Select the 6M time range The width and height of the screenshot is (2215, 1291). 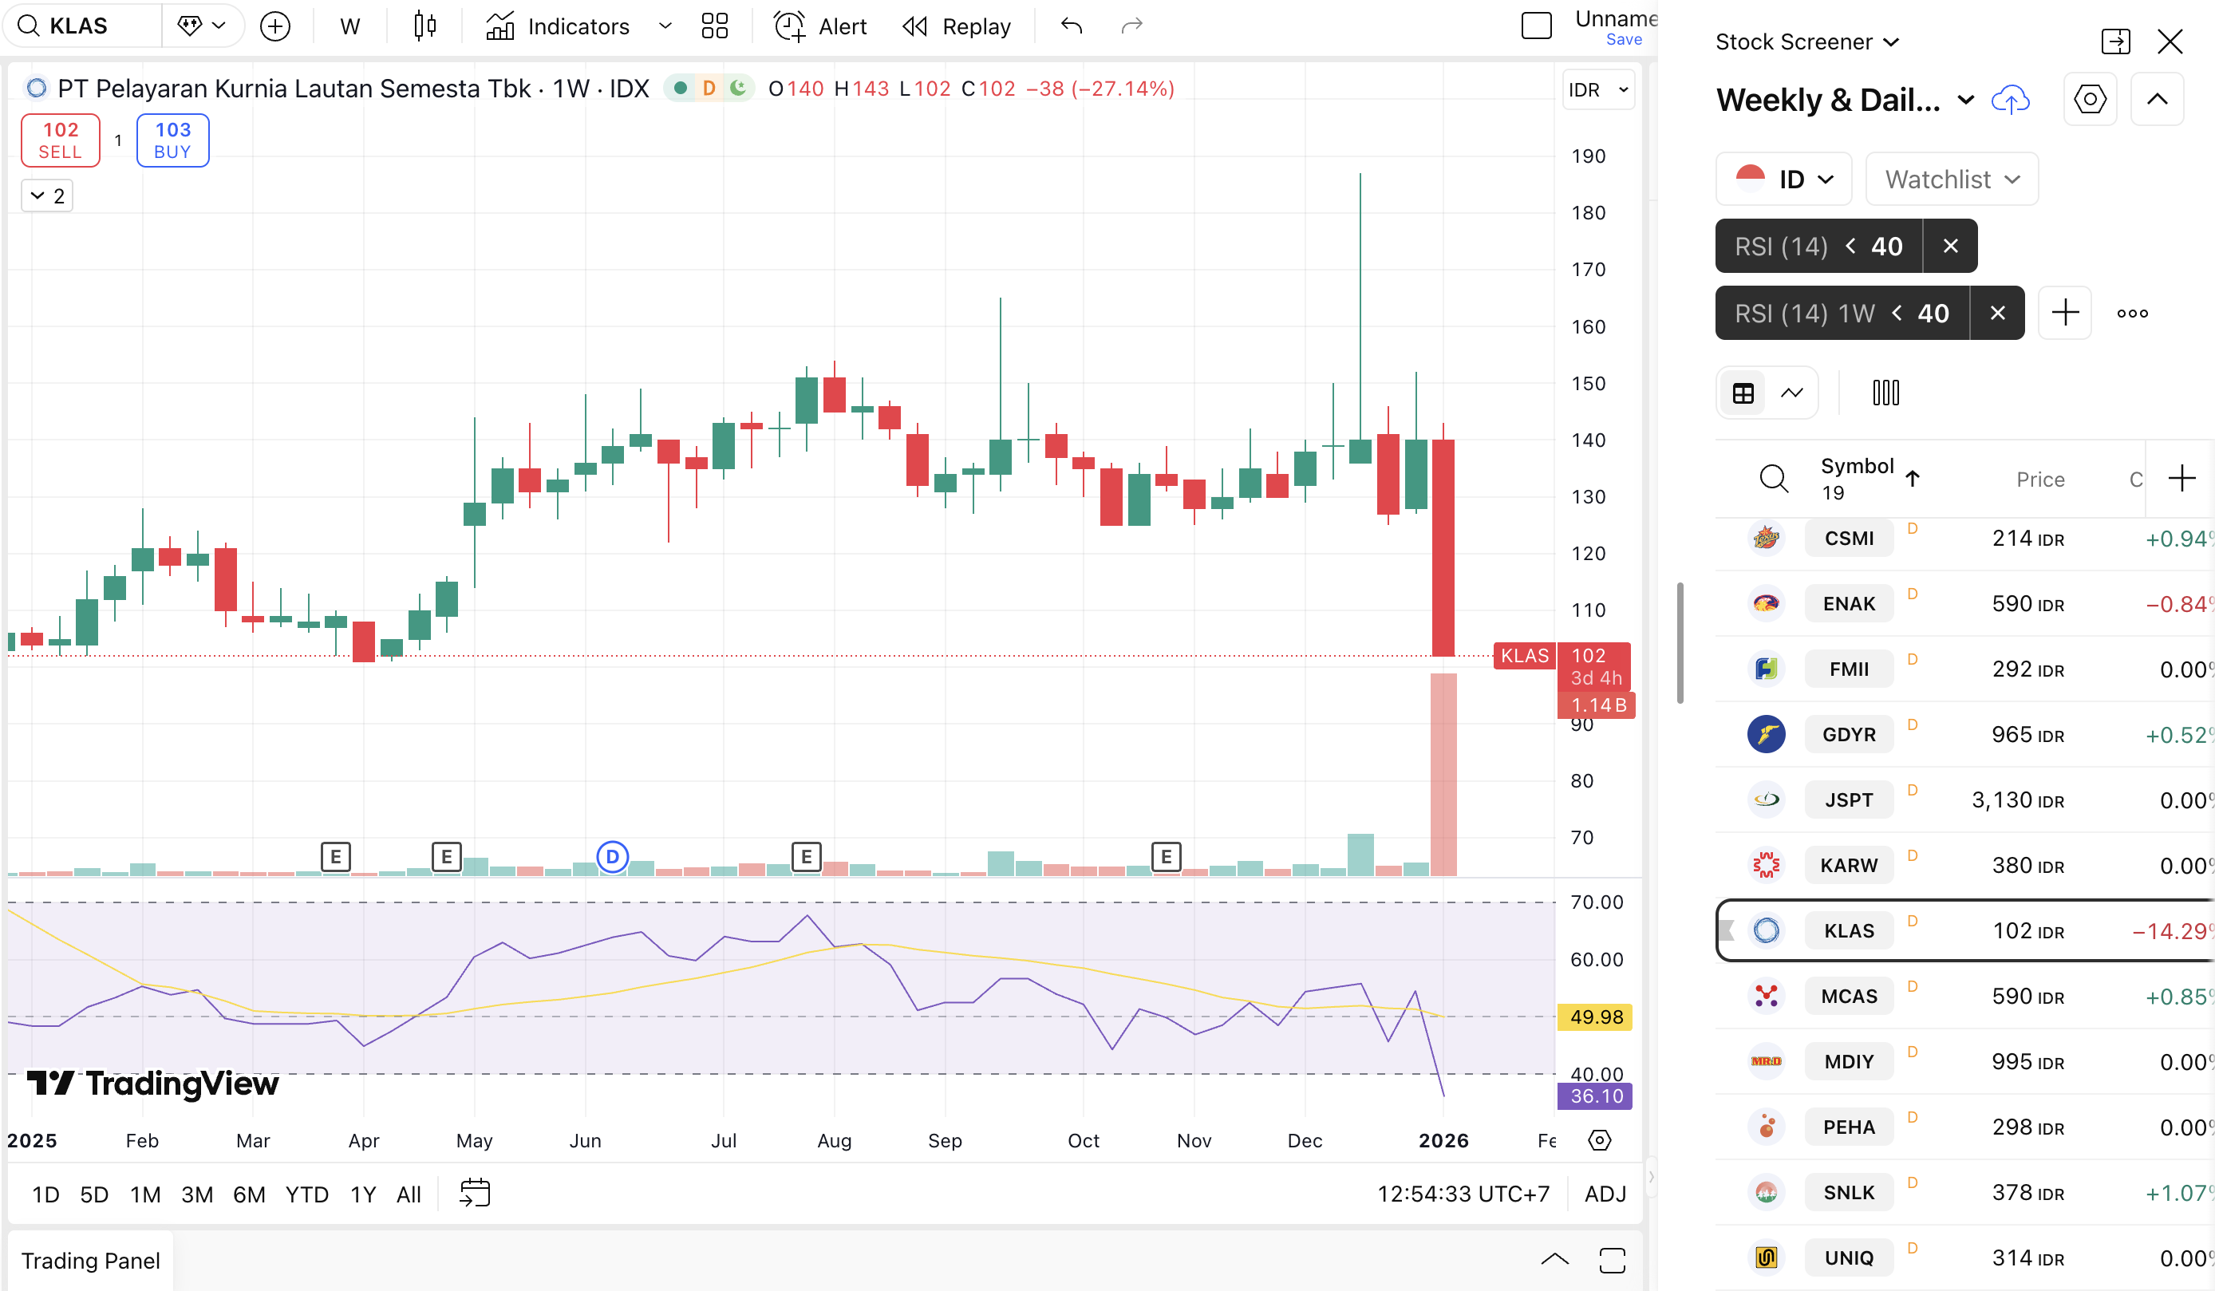pos(249,1194)
